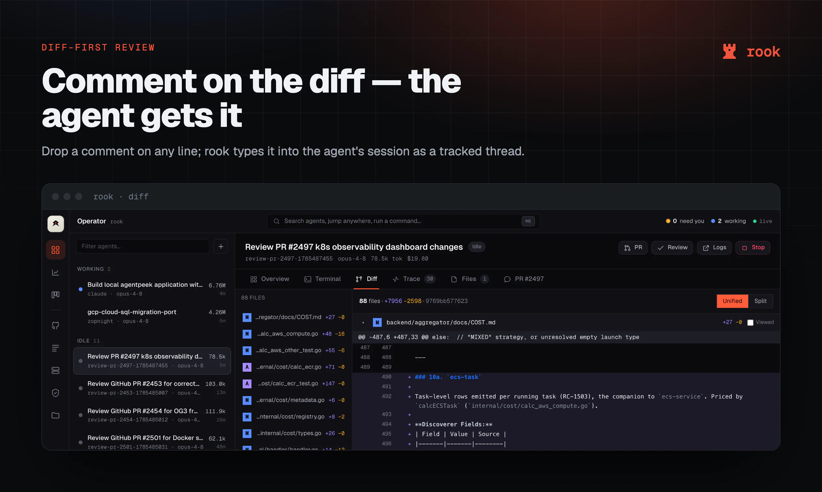The image size is (822, 492).
Task: Open the text lines log sidebar icon
Action: click(56, 348)
